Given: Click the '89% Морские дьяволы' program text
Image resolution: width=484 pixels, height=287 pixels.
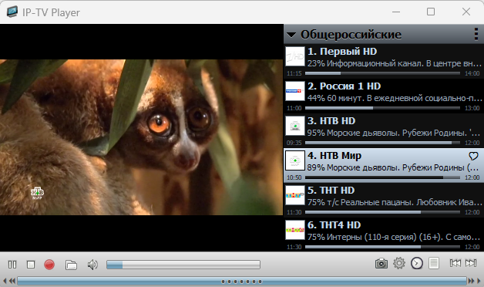Looking at the screenshot, I should pyautogui.click(x=354, y=167).
